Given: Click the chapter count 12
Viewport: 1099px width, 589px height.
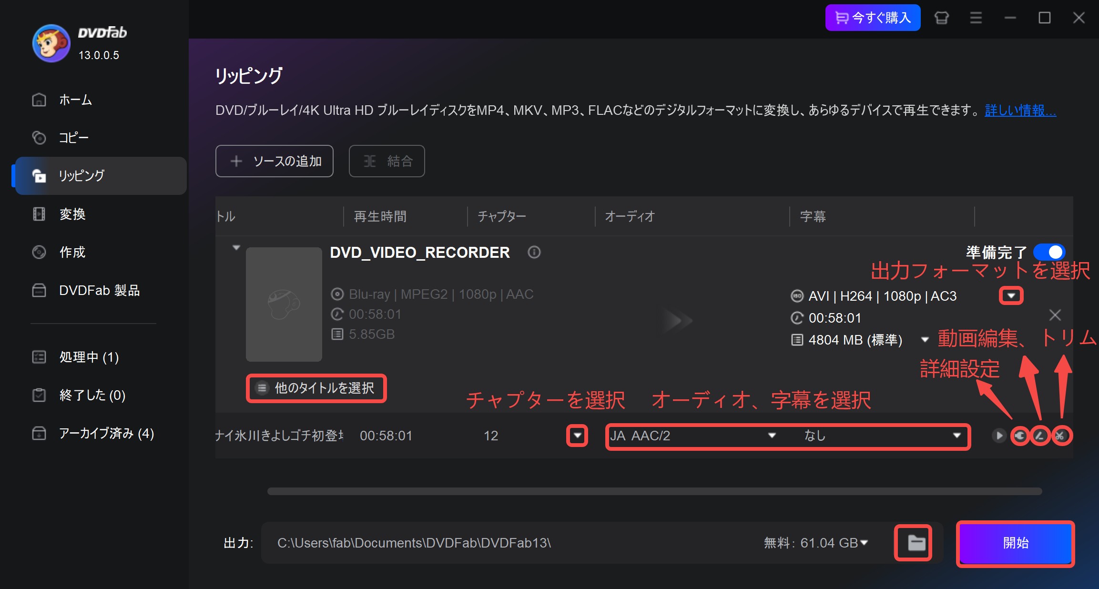Looking at the screenshot, I should tap(491, 436).
